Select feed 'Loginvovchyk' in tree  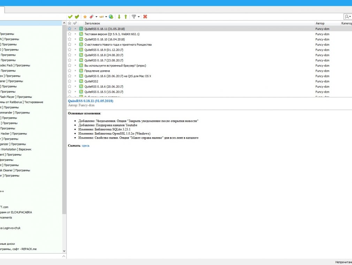tap(10, 228)
